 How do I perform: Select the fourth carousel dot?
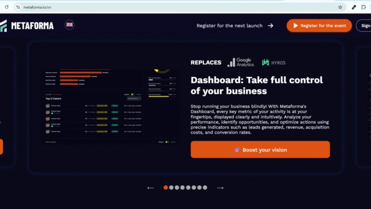pyautogui.click(x=182, y=187)
